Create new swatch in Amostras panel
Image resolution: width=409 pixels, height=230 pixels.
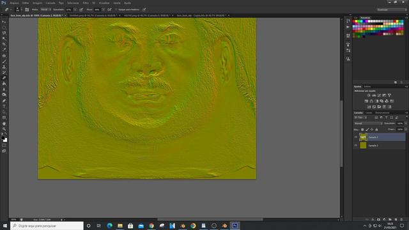(x=396, y=82)
